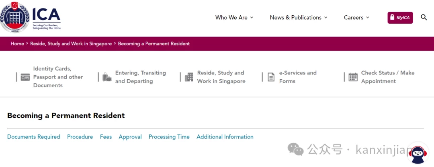Open the search magnifier icon
The height and width of the screenshot is (167, 434).
point(424,17)
